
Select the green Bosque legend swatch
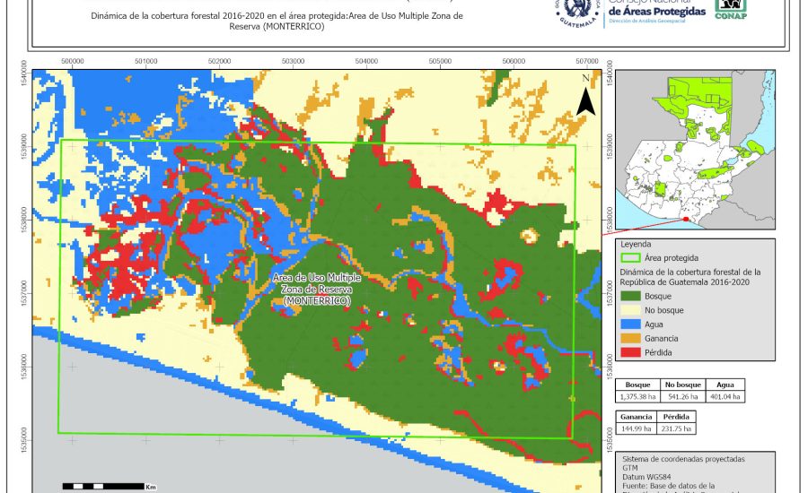(630, 295)
